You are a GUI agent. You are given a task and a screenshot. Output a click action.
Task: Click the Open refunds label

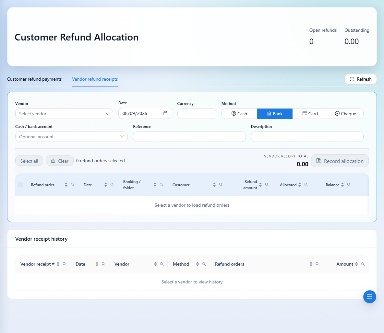[x=323, y=30]
